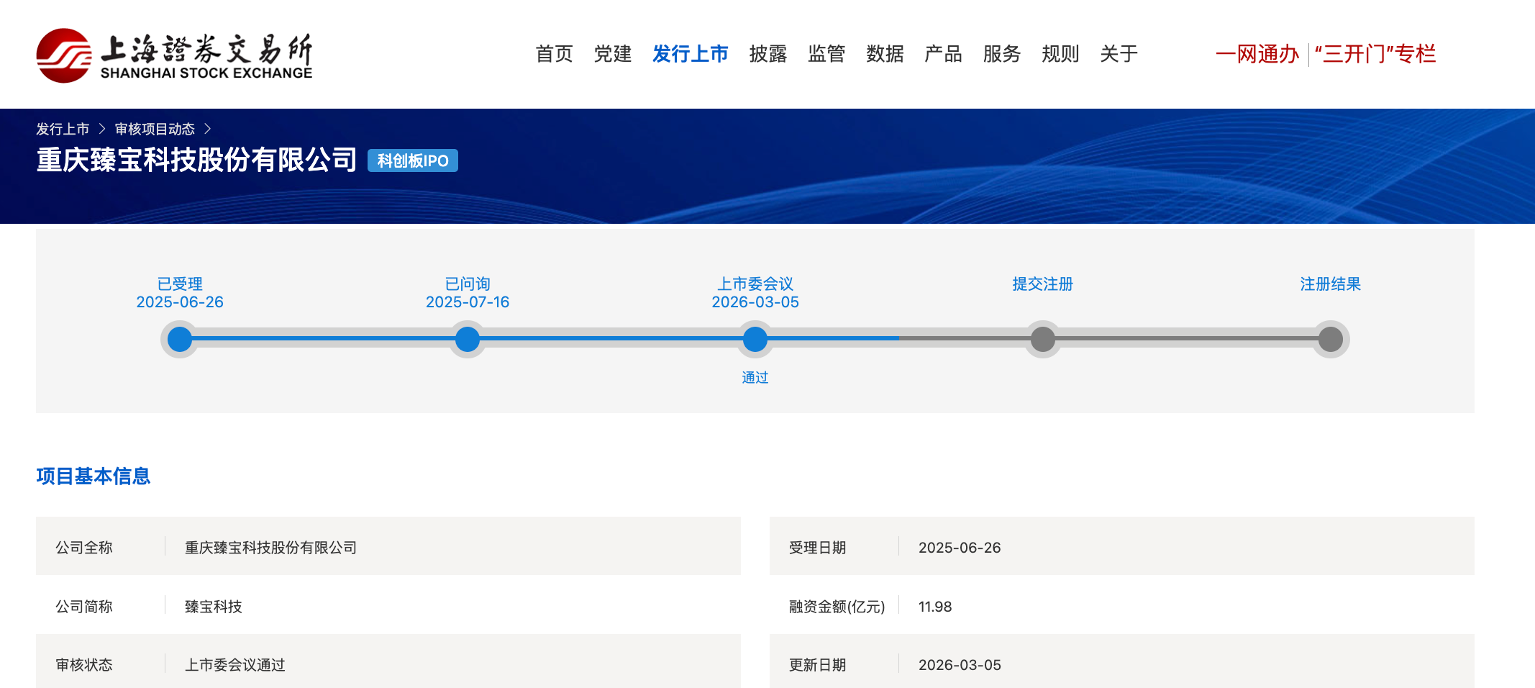Open the 首页 menu item
Viewport: 1535px width, 688px height.
[x=554, y=54]
